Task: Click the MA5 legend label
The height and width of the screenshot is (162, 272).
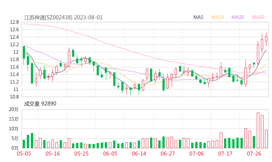Action: [198, 17]
